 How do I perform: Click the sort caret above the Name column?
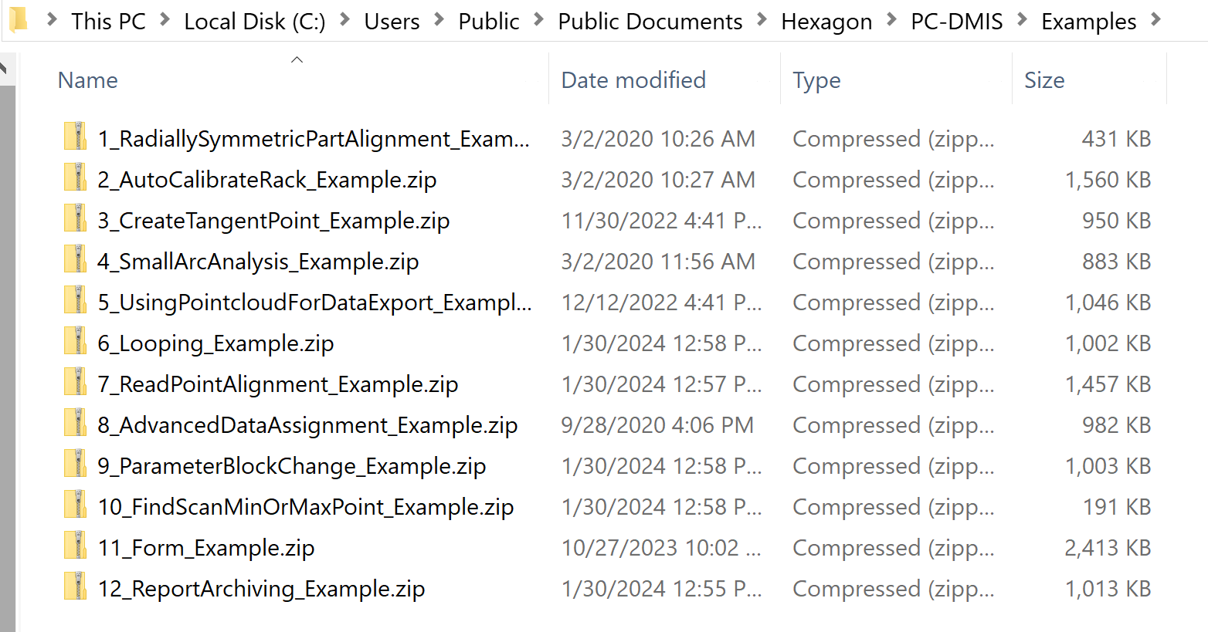[x=297, y=59]
